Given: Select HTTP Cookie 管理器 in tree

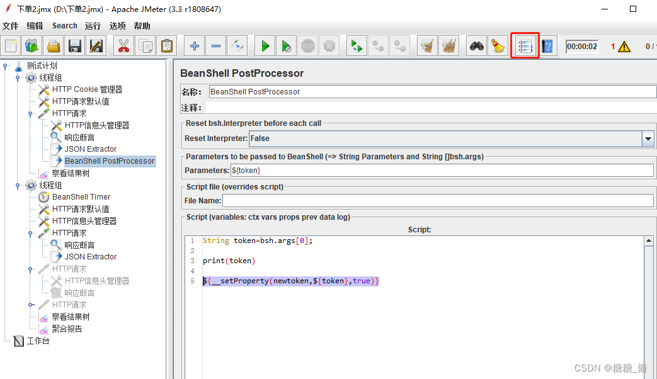Looking at the screenshot, I should click(87, 89).
